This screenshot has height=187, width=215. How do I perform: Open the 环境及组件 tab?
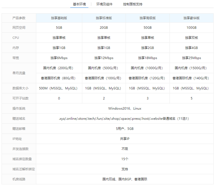pyautogui.click(x=104, y=4)
